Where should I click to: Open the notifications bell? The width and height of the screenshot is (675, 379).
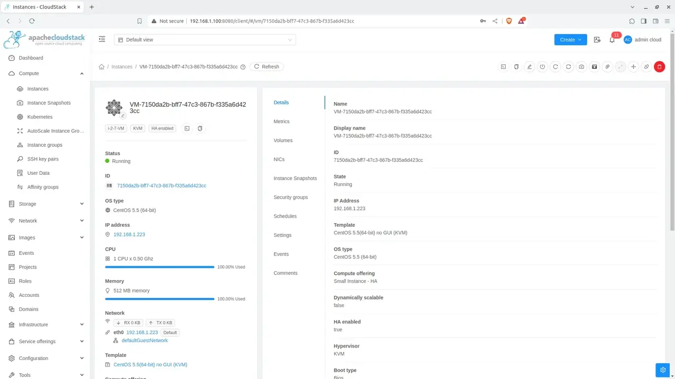612,39
